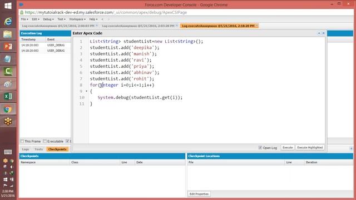Sort checkpoints by Date column

(160, 162)
